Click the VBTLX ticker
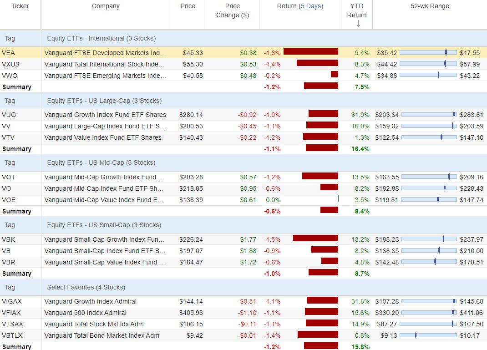487x350 pixels. point(12,335)
